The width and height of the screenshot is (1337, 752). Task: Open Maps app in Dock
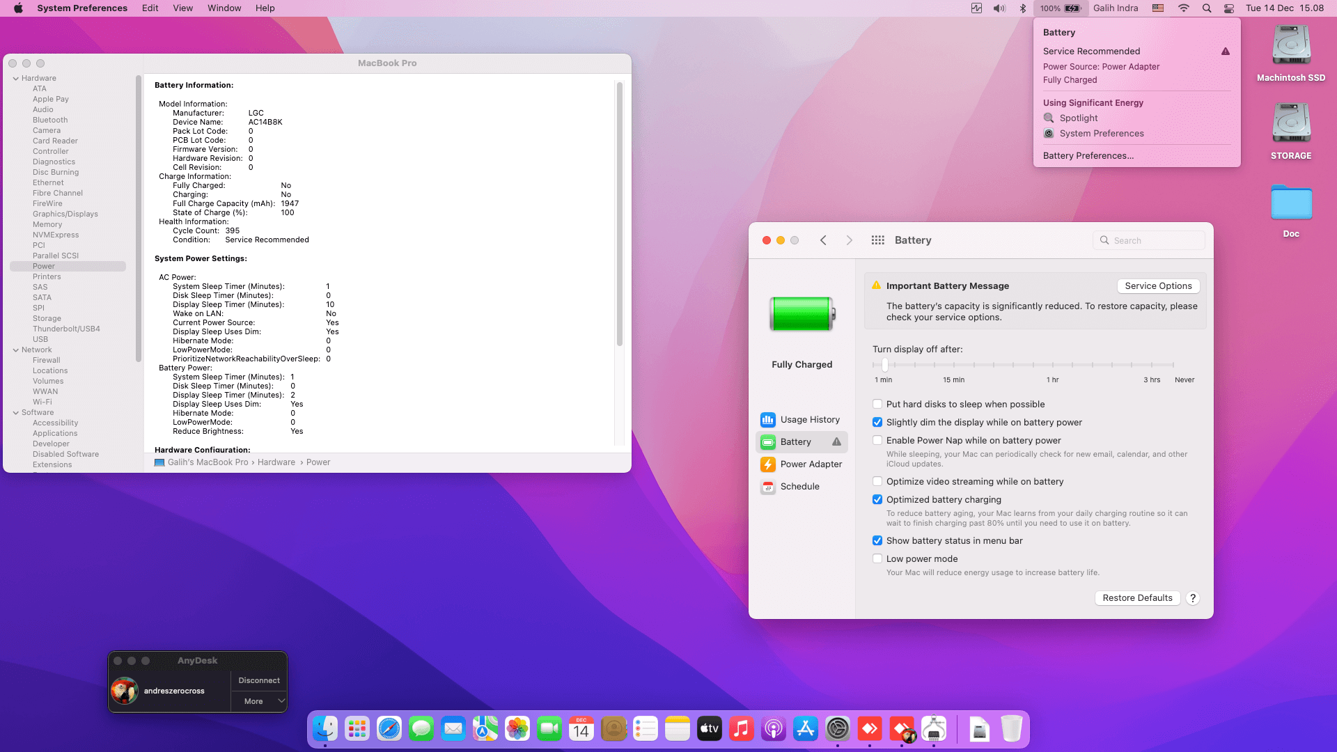pos(485,729)
